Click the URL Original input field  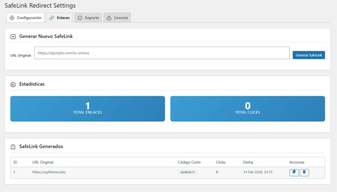click(162, 53)
